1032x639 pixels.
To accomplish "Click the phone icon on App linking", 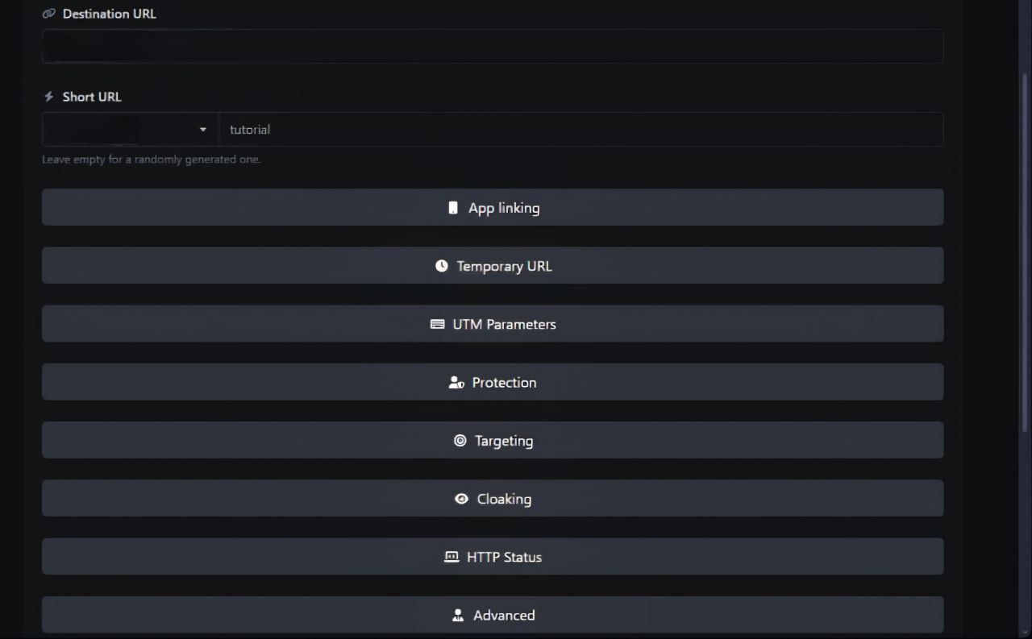I will [451, 207].
